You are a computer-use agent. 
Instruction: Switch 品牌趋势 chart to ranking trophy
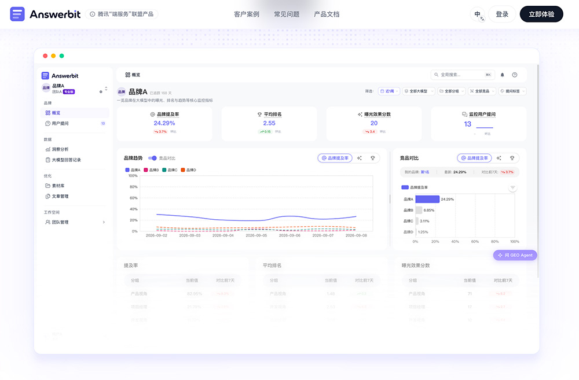(373, 158)
